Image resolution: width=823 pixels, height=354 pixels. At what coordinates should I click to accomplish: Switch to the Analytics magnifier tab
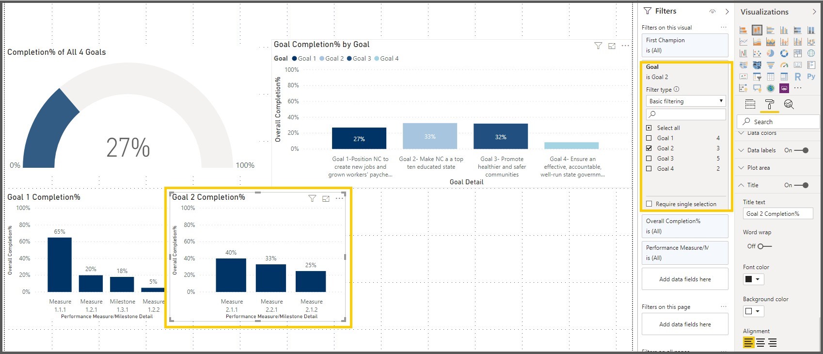pyautogui.click(x=789, y=104)
